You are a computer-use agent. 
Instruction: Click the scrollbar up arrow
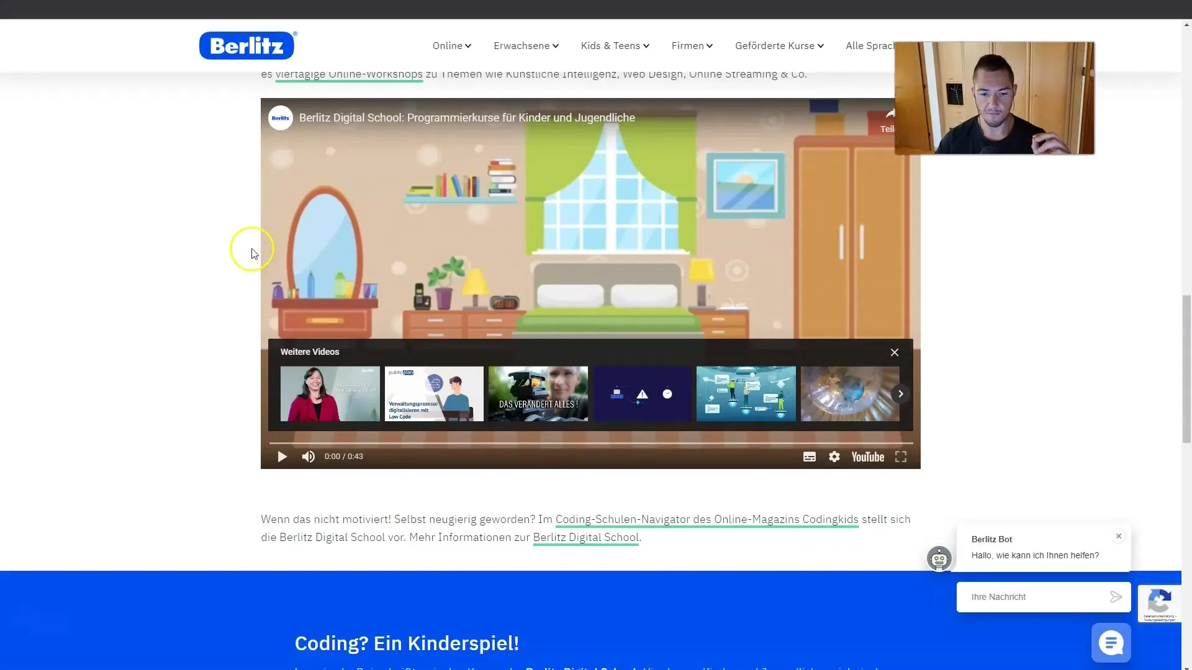1186,25
